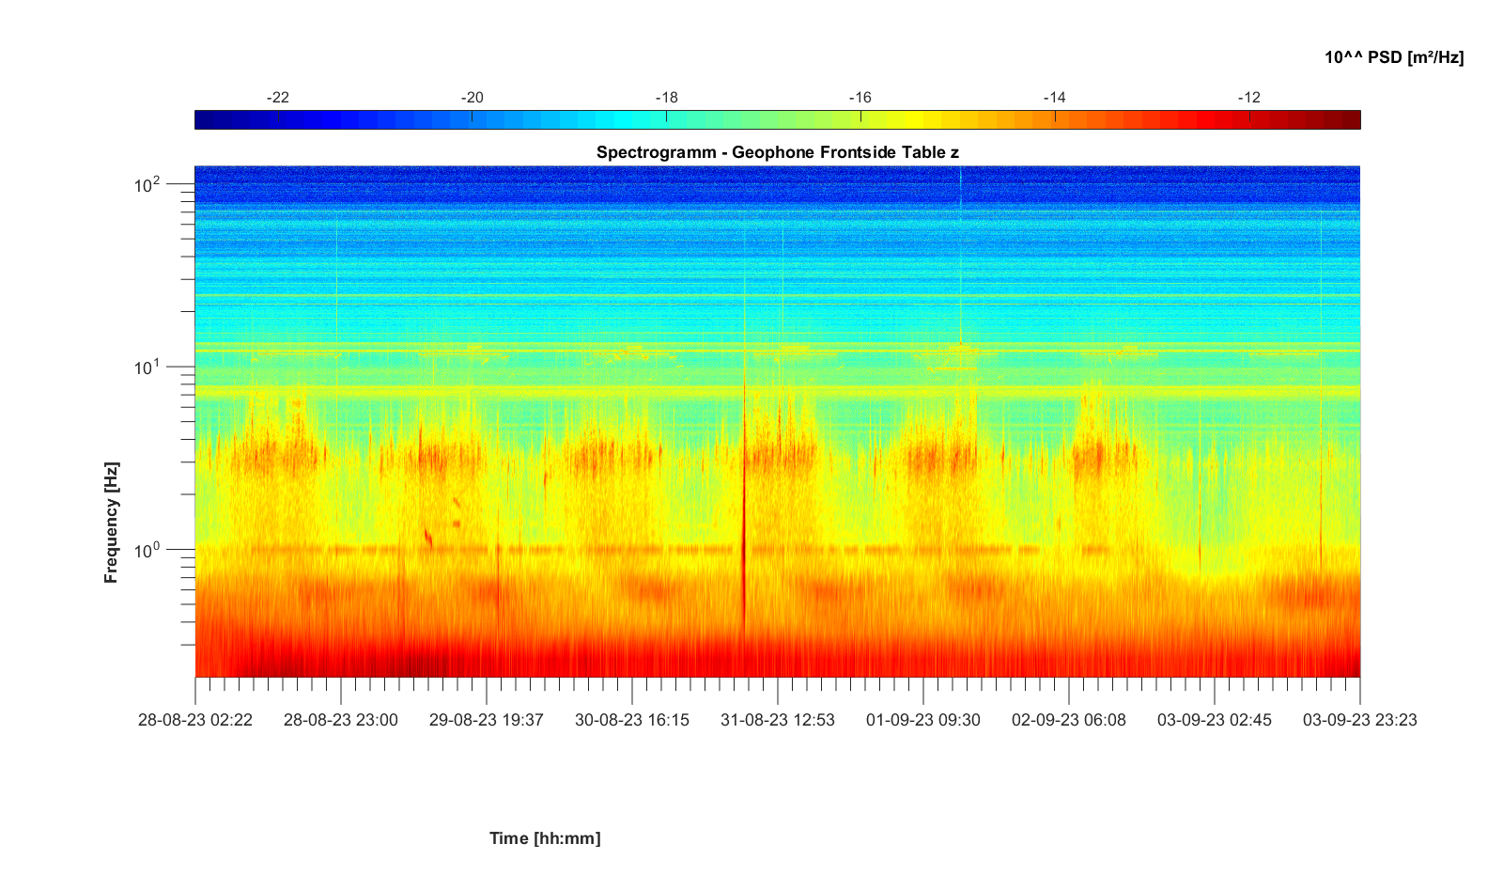Click the time label '02-09-23 06:08'
This screenshot has width=1503, height=891.
tap(1069, 720)
